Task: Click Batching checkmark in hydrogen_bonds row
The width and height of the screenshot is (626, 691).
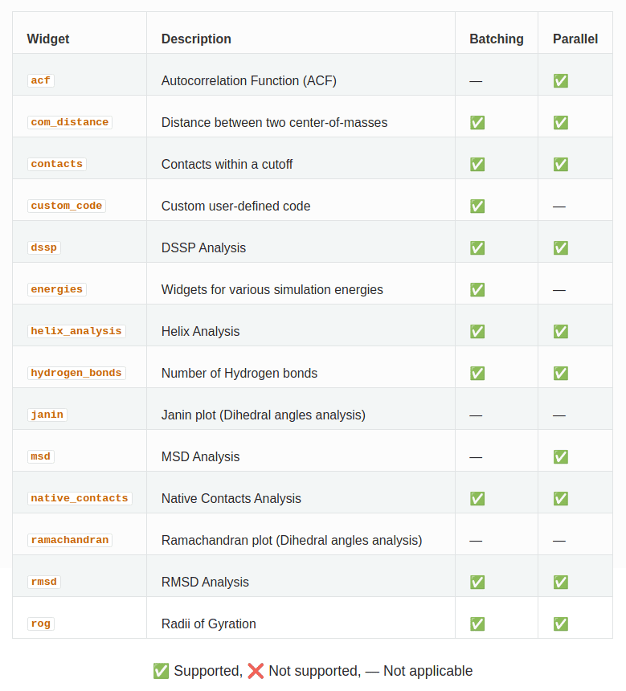Action: coord(477,374)
